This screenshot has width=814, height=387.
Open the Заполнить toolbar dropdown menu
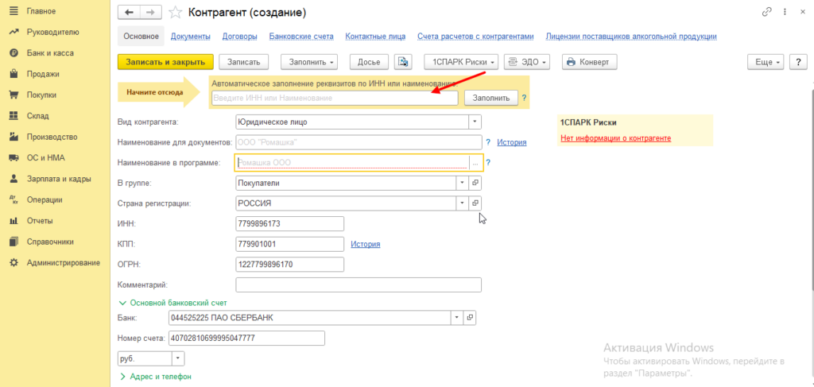(310, 62)
